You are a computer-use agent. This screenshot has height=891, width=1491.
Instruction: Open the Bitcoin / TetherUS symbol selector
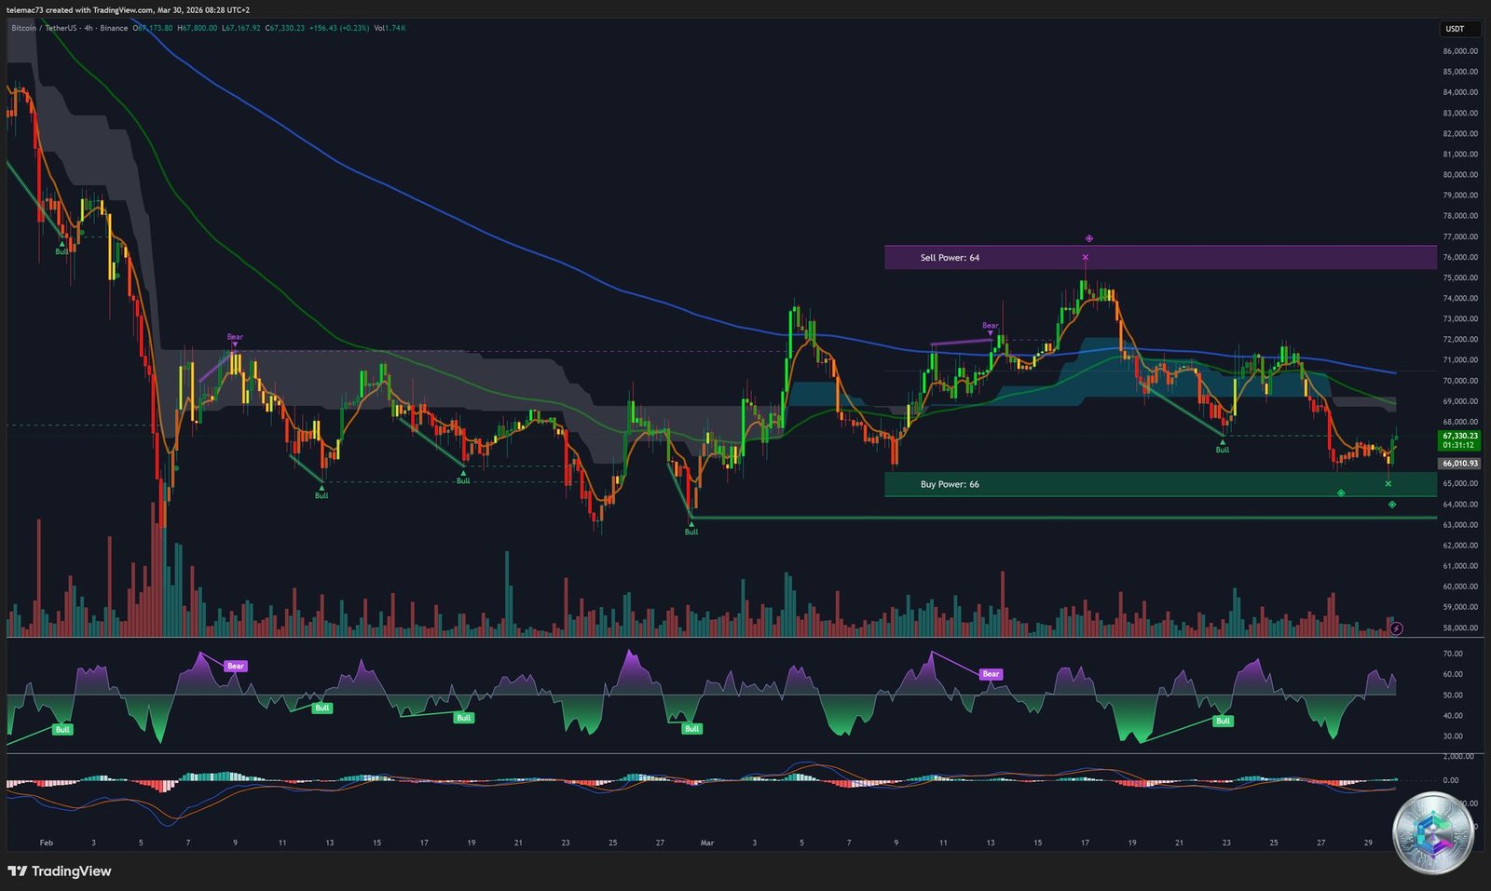point(45,29)
